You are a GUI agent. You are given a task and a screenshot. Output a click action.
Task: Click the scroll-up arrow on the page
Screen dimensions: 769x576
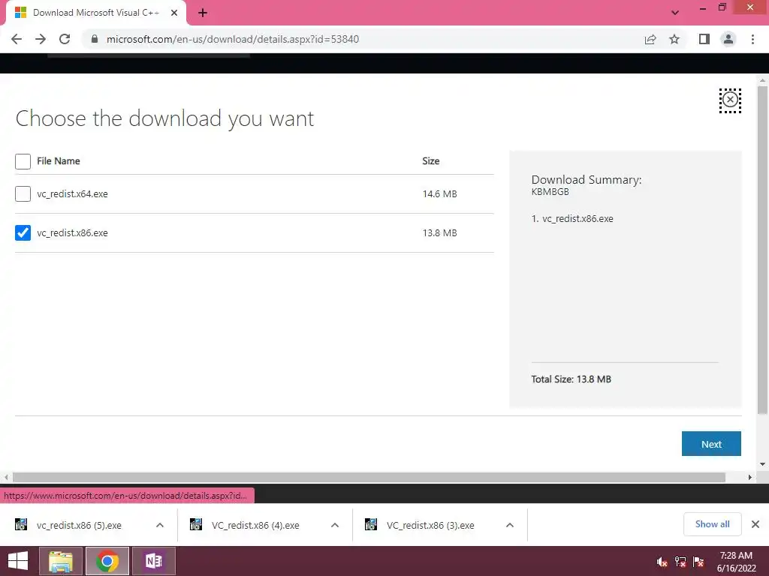pyautogui.click(x=763, y=79)
